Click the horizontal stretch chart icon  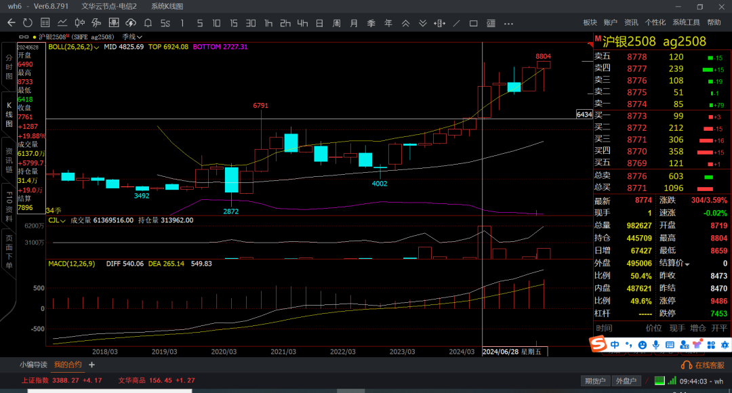point(439,23)
